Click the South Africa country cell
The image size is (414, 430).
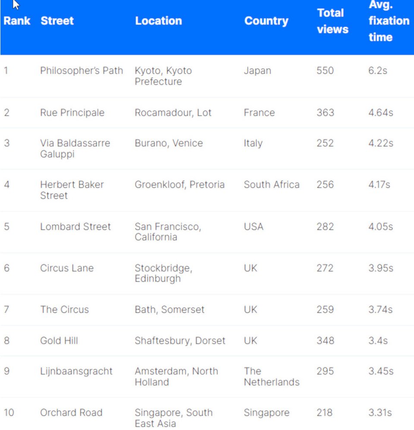[271, 185]
